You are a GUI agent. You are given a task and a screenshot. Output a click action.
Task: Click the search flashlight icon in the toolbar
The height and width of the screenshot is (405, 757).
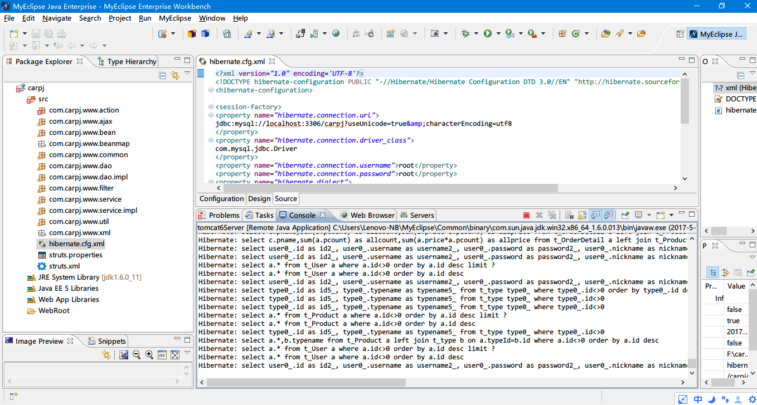619,34
